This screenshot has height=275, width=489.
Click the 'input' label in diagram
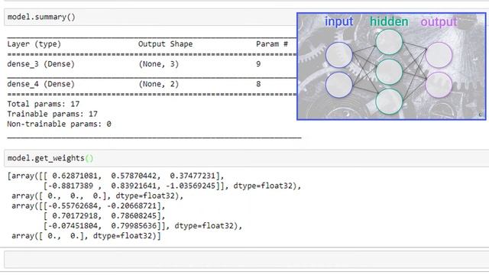339,21
